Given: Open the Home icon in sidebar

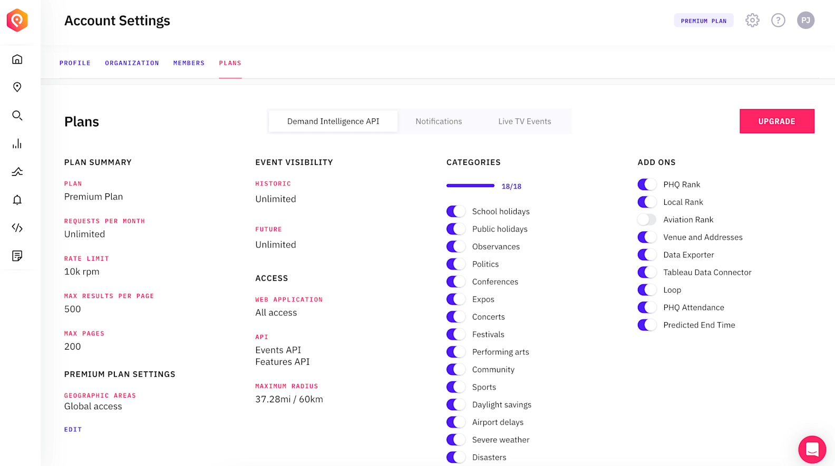Looking at the screenshot, I should [17, 59].
